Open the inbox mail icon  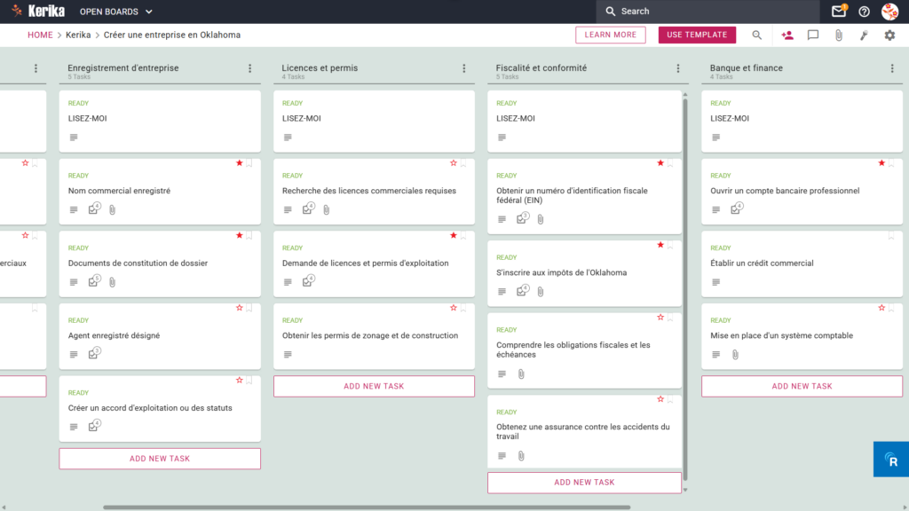tap(838, 11)
